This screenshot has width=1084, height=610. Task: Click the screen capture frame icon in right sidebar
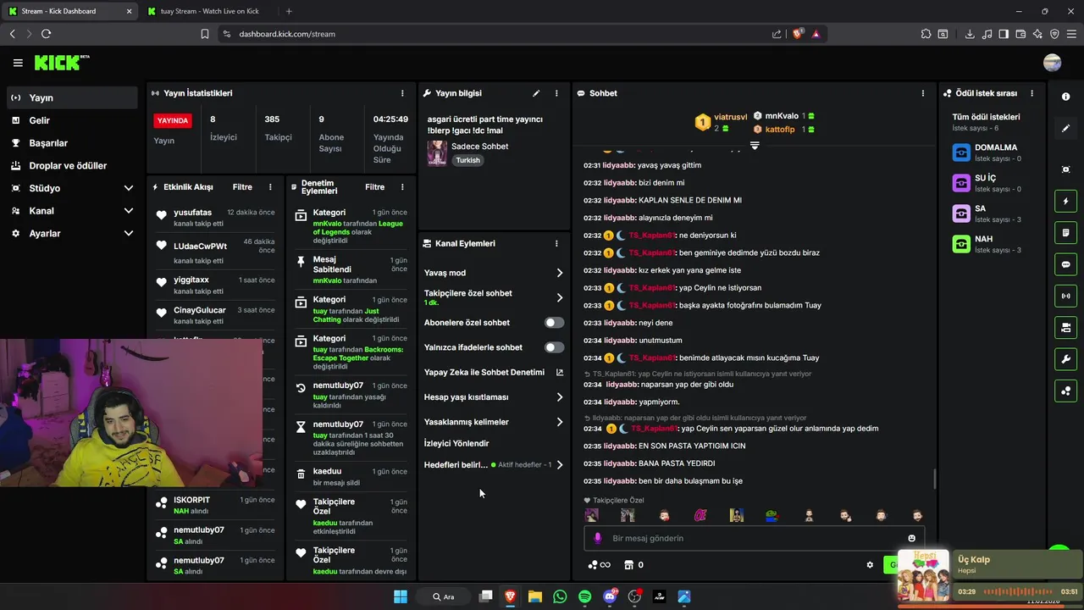[1065, 169]
